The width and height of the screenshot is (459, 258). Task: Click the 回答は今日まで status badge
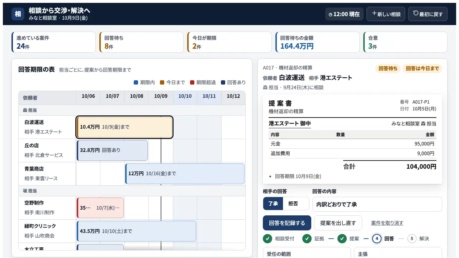422,68
